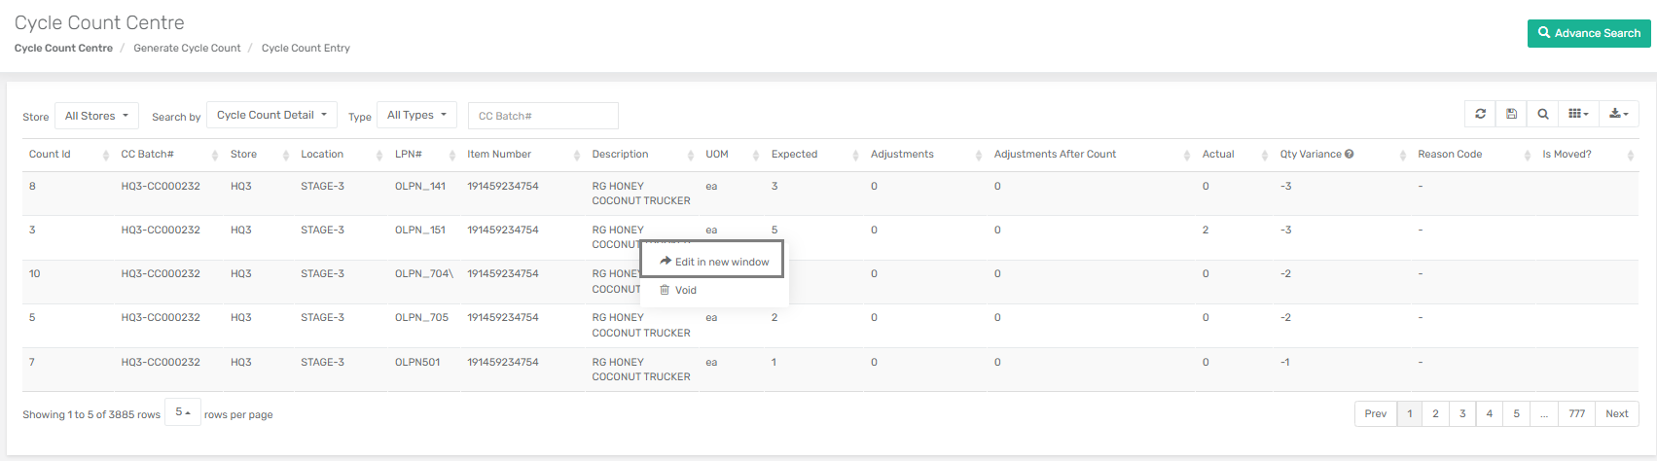Screen dimensions: 1657x461
Task: Jump to last page 777
Action: pos(1577,413)
